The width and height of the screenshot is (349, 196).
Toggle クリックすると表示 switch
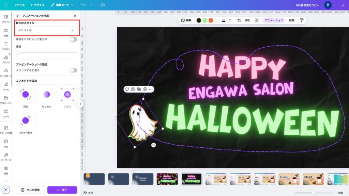[73, 70]
